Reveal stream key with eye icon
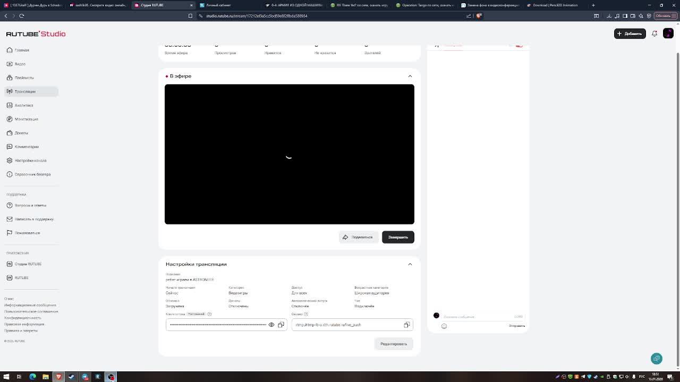Screen dimensions: 680x382 click(271, 325)
